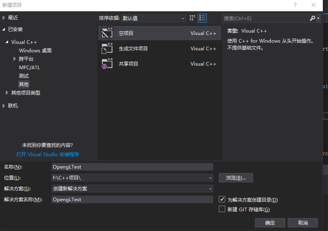This screenshot has width=328, height=231.
Task: Click 取消 button
Action: (303, 223)
